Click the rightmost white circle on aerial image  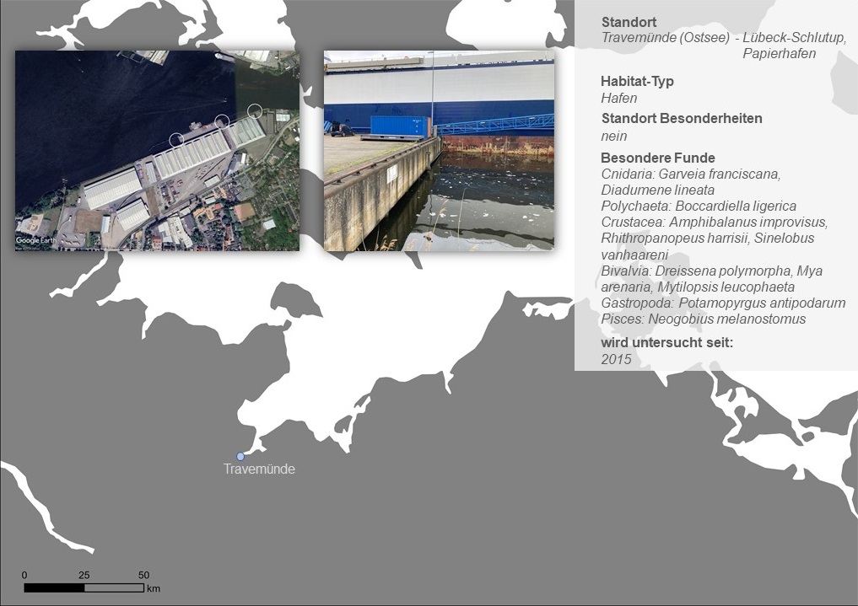tap(255, 110)
